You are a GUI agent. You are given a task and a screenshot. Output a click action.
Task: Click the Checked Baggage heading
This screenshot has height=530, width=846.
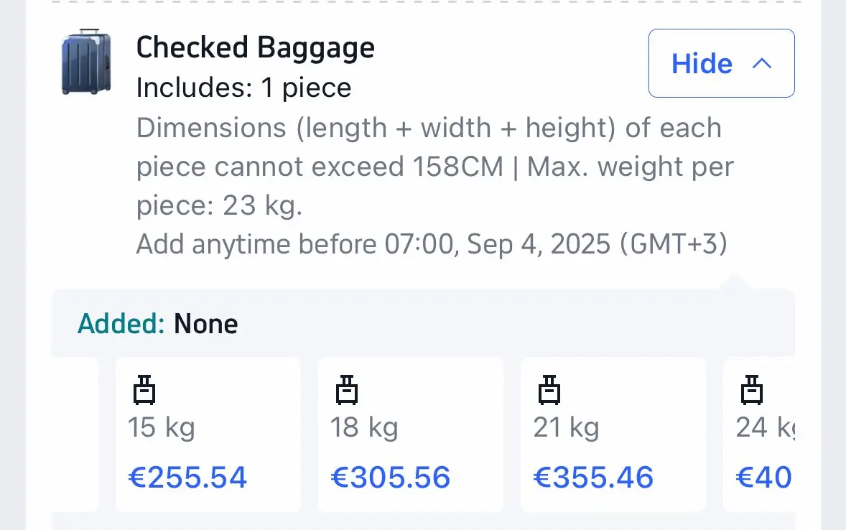(255, 48)
